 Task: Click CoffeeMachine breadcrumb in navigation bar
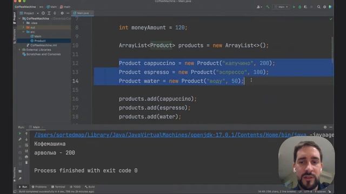(x=25, y=7)
